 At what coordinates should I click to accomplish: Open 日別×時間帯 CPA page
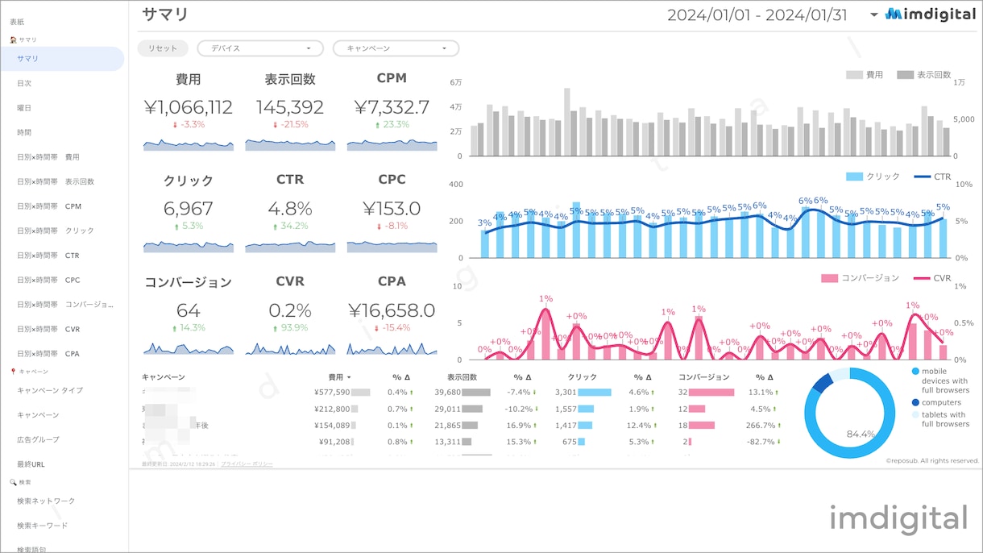pyautogui.click(x=48, y=354)
